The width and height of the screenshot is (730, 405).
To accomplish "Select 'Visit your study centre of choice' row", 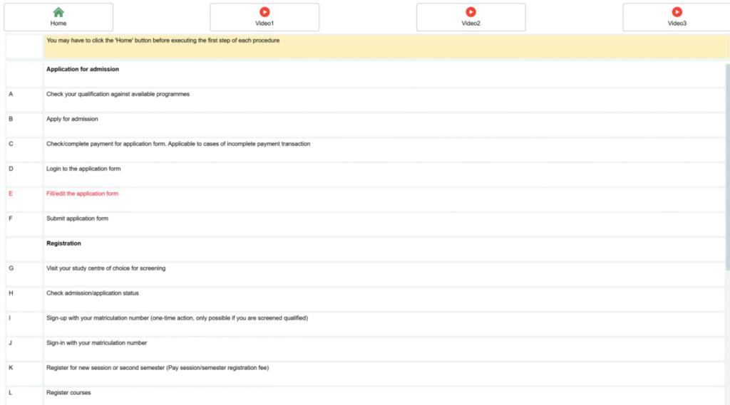I will [106, 268].
